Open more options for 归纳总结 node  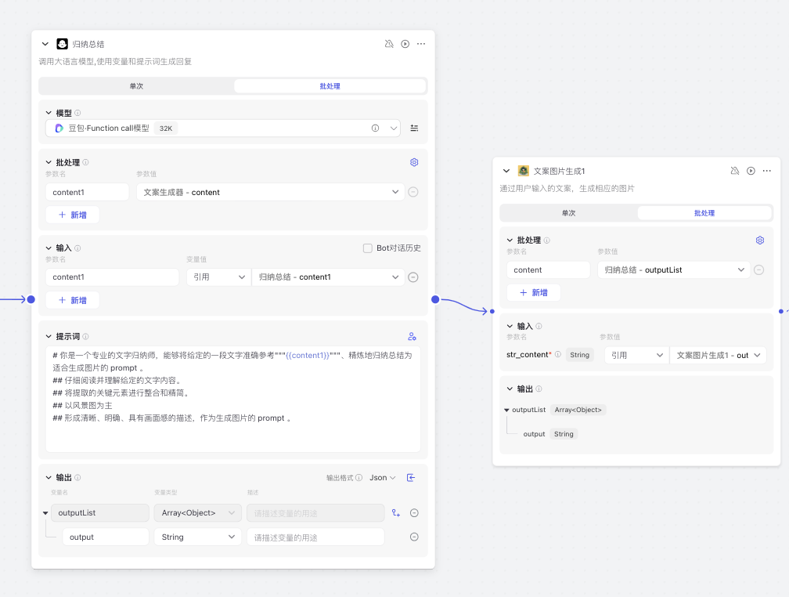(x=421, y=44)
